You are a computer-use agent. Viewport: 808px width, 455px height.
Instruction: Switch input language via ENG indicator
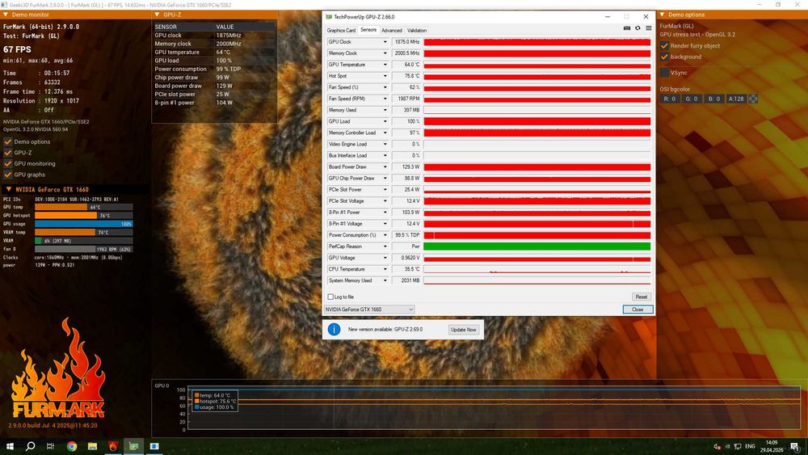click(x=750, y=447)
